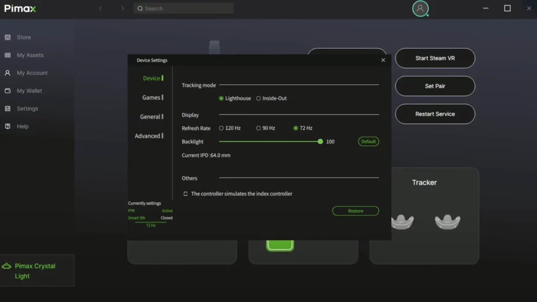The height and width of the screenshot is (302, 537).
Task: Click the Start Steam VR button
Action: (435, 58)
